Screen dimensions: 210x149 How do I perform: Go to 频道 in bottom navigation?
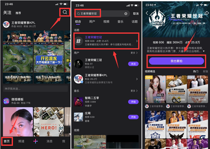(x=21, y=141)
